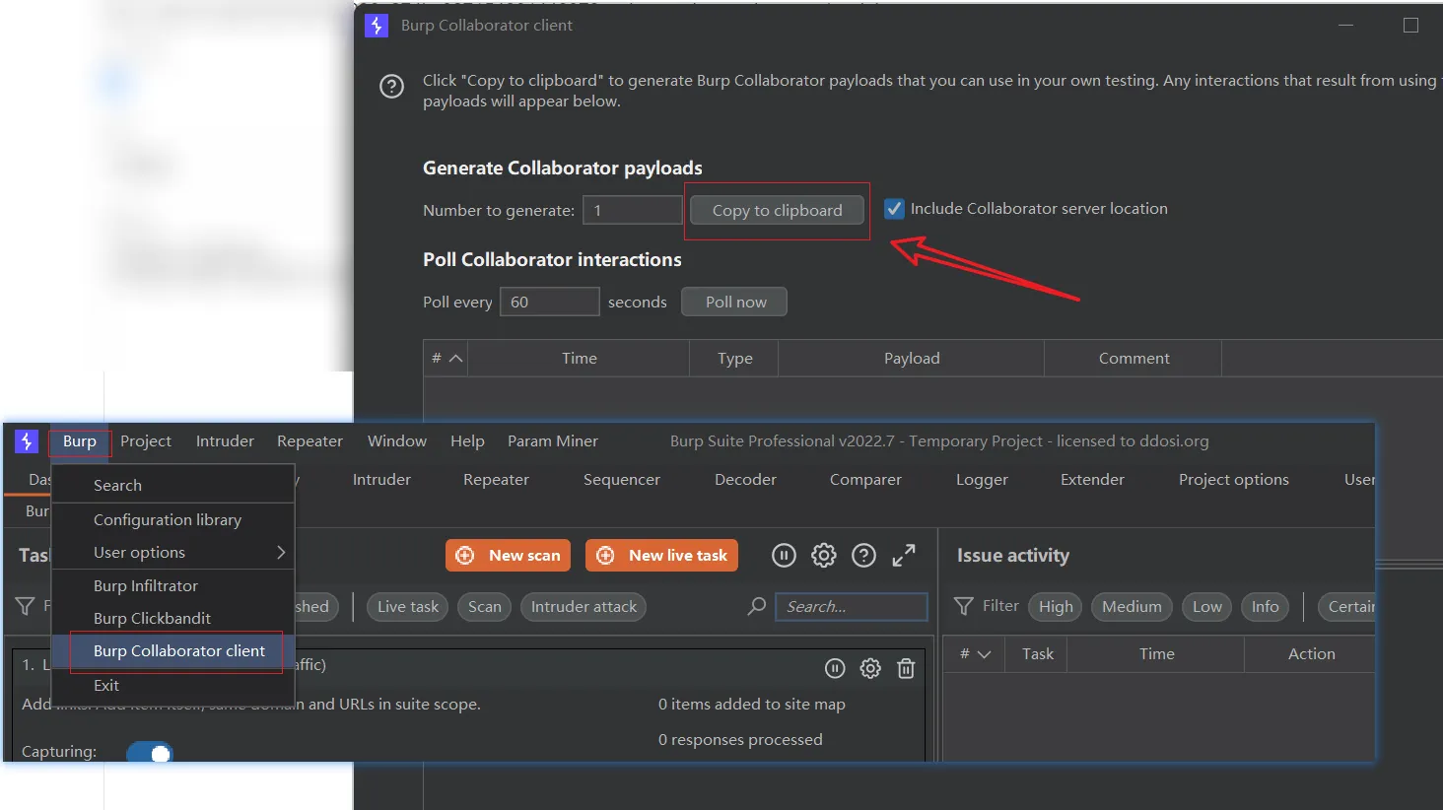The image size is (1443, 810).
Task: Click the # sort chevron in Issue activity
Action: pos(984,654)
